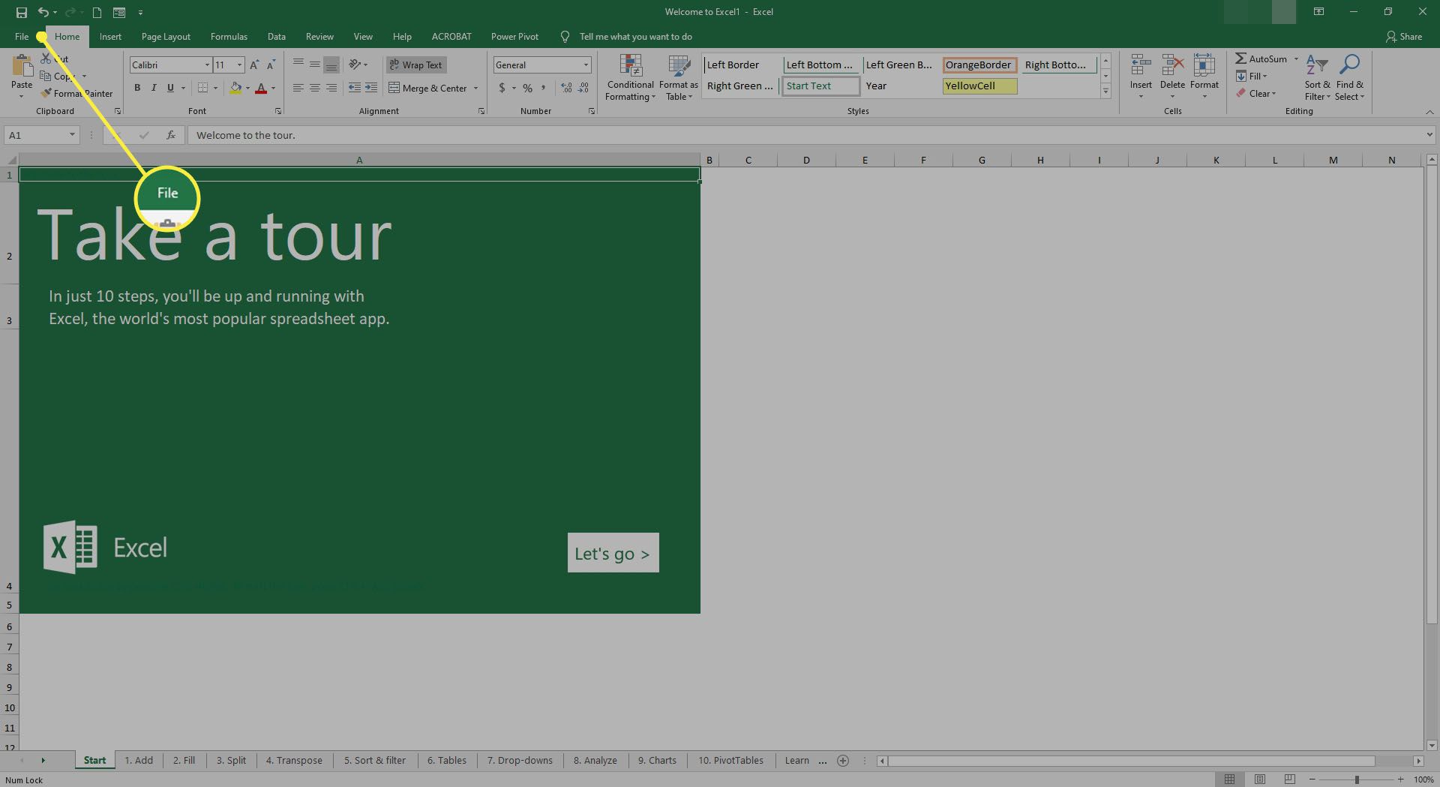Toggle Italic formatting
This screenshot has width=1440, height=787.
(154, 88)
